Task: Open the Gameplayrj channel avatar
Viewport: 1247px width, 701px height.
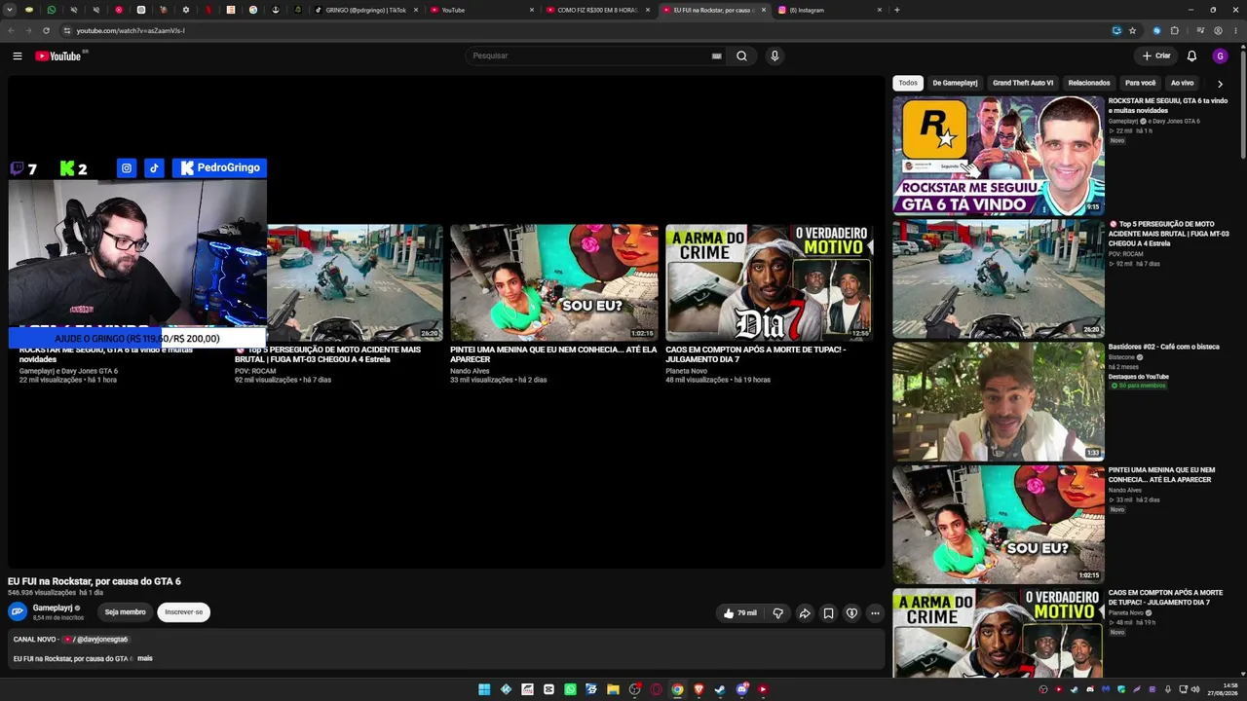Action: (18, 611)
